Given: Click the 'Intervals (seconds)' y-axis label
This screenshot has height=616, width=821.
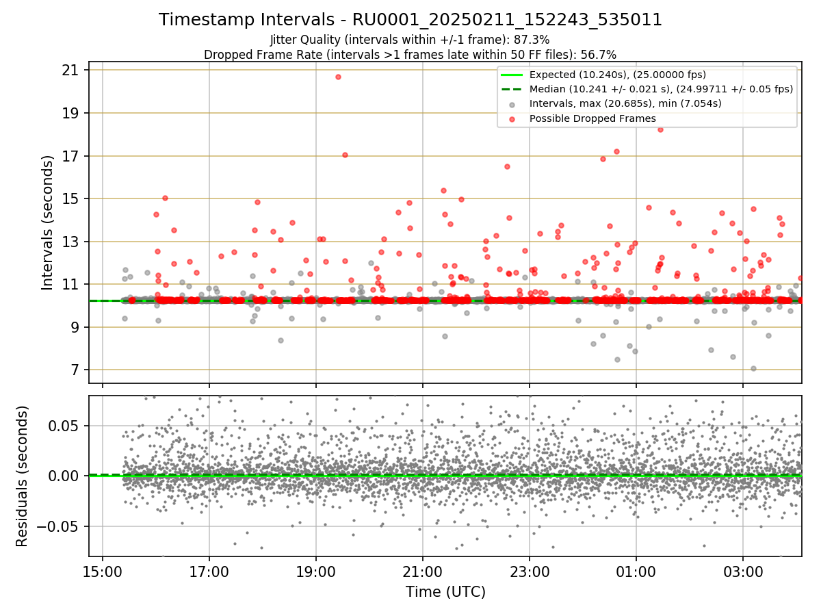Looking at the screenshot, I should [x=48, y=222].
